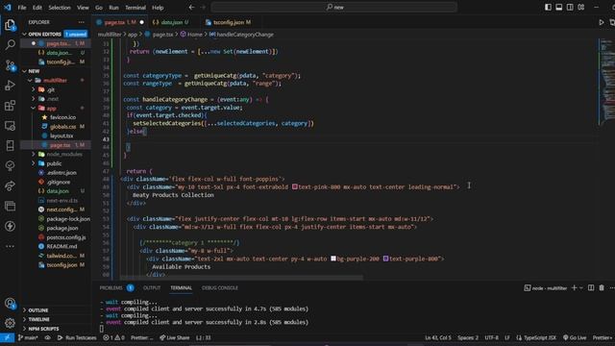The height and width of the screenshot is (346, 615).
Task: Expand the TIMELINE section
Action: click(x=24, y=319)
